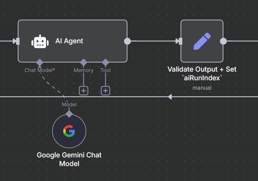258x181 pixels.
Task: Click the arrowhead on the return connection line
Action: click(170, 96)
